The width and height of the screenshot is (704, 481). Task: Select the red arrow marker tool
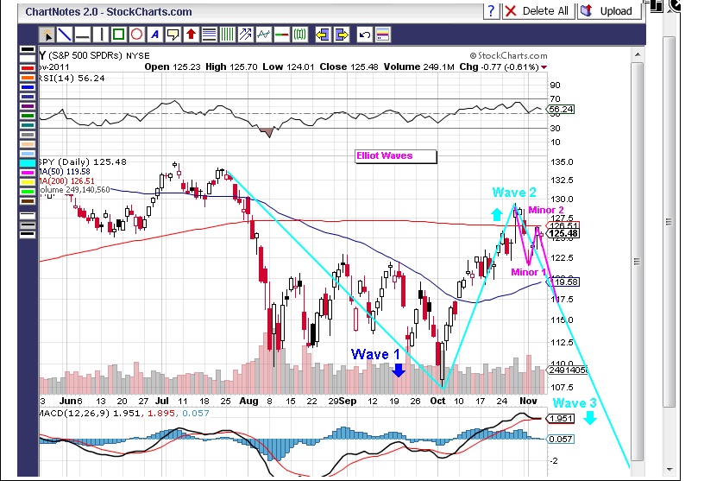[192, 35]
